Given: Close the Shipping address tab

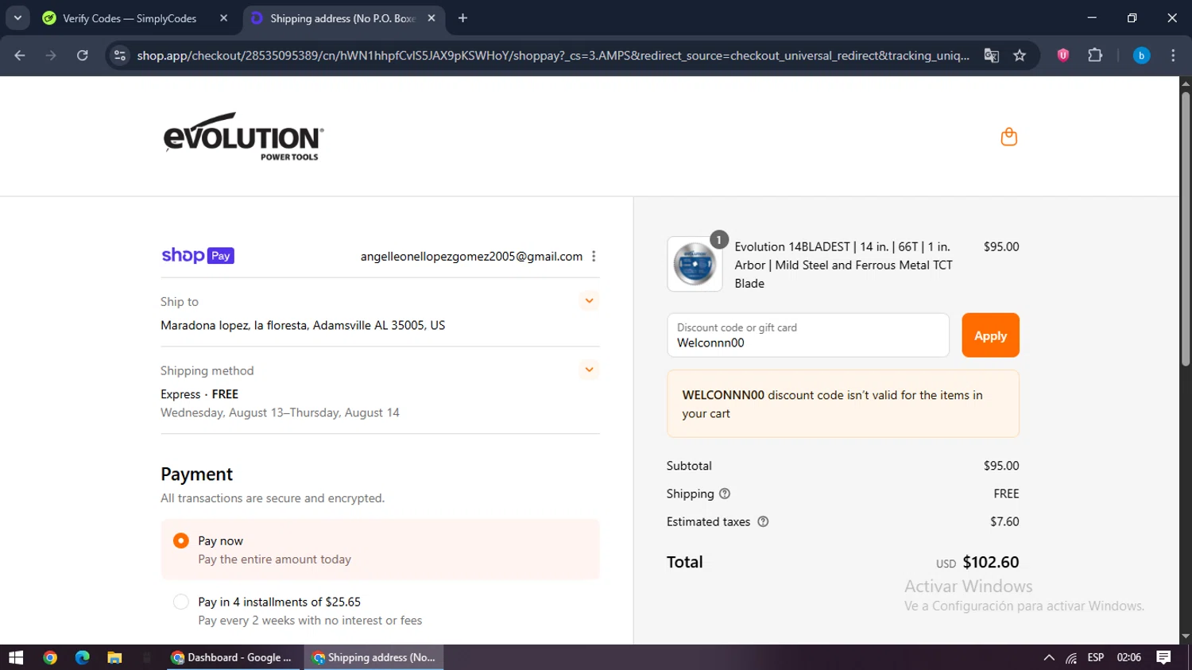Looking at the screenshot, I should 432,18.
